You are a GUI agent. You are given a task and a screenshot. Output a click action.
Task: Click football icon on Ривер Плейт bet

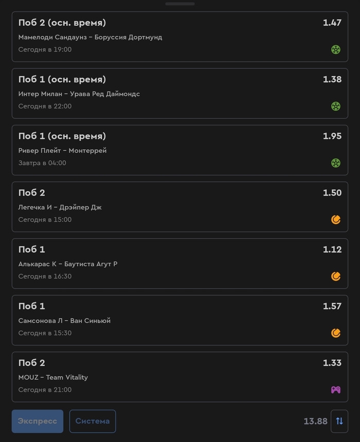point(335,163)
